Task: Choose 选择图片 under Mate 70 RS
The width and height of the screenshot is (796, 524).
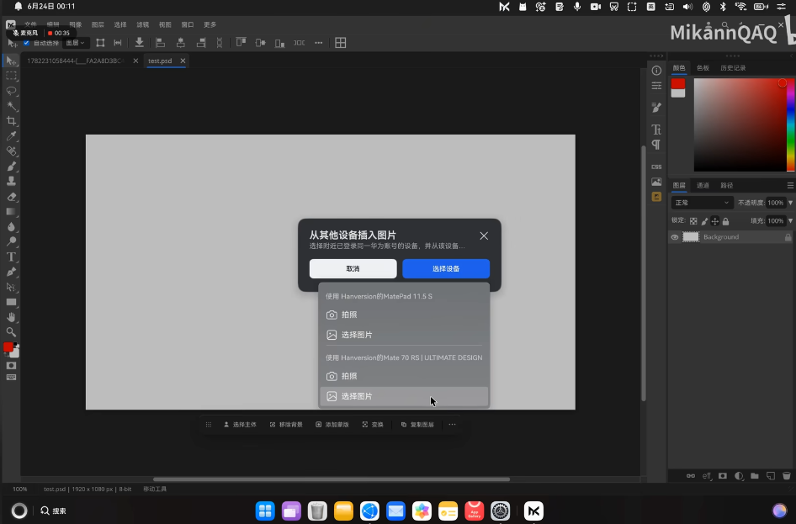Action: (x=404, y=396)
